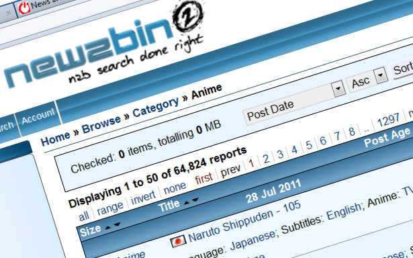
Task: Click the Displaying 1 to 50 of 64,824 reports text
Action: tap(158, 177)
